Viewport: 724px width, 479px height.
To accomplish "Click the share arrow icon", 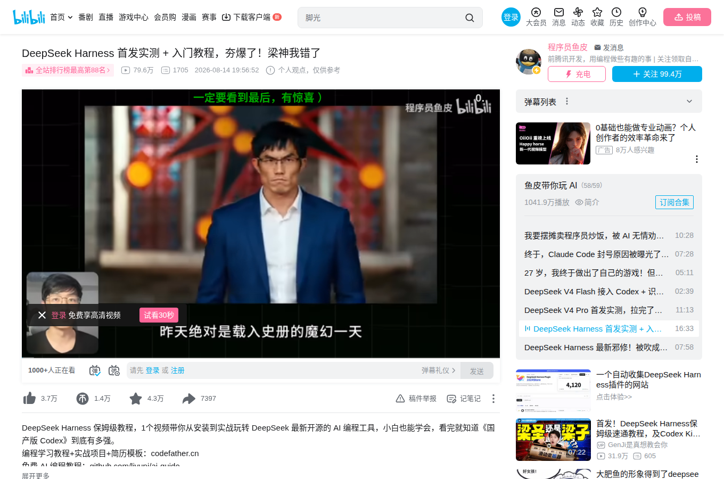I will point(189,399).
